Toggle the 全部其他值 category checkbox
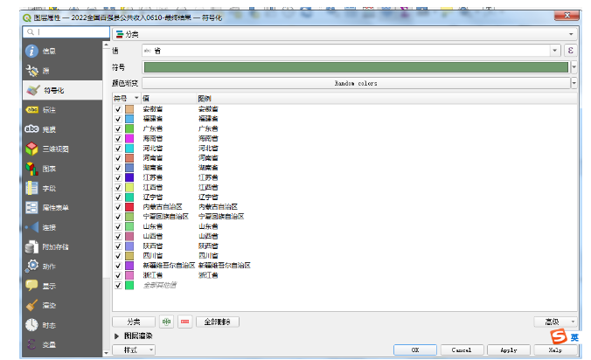591x360 pixels. click(x=118, y=286)
